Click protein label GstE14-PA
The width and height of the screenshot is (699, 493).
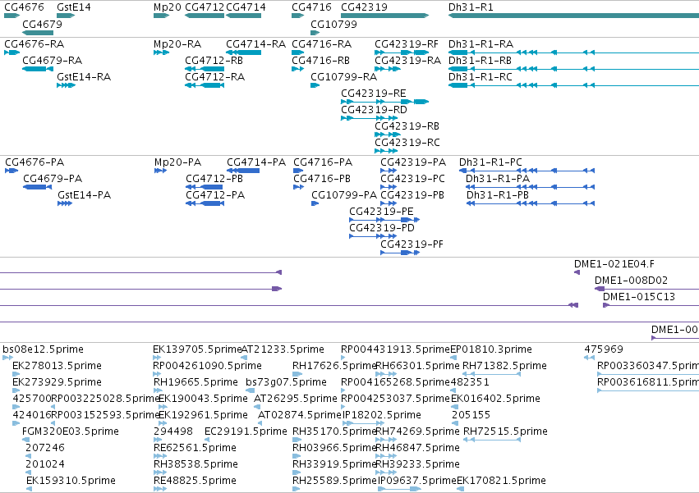85,195
